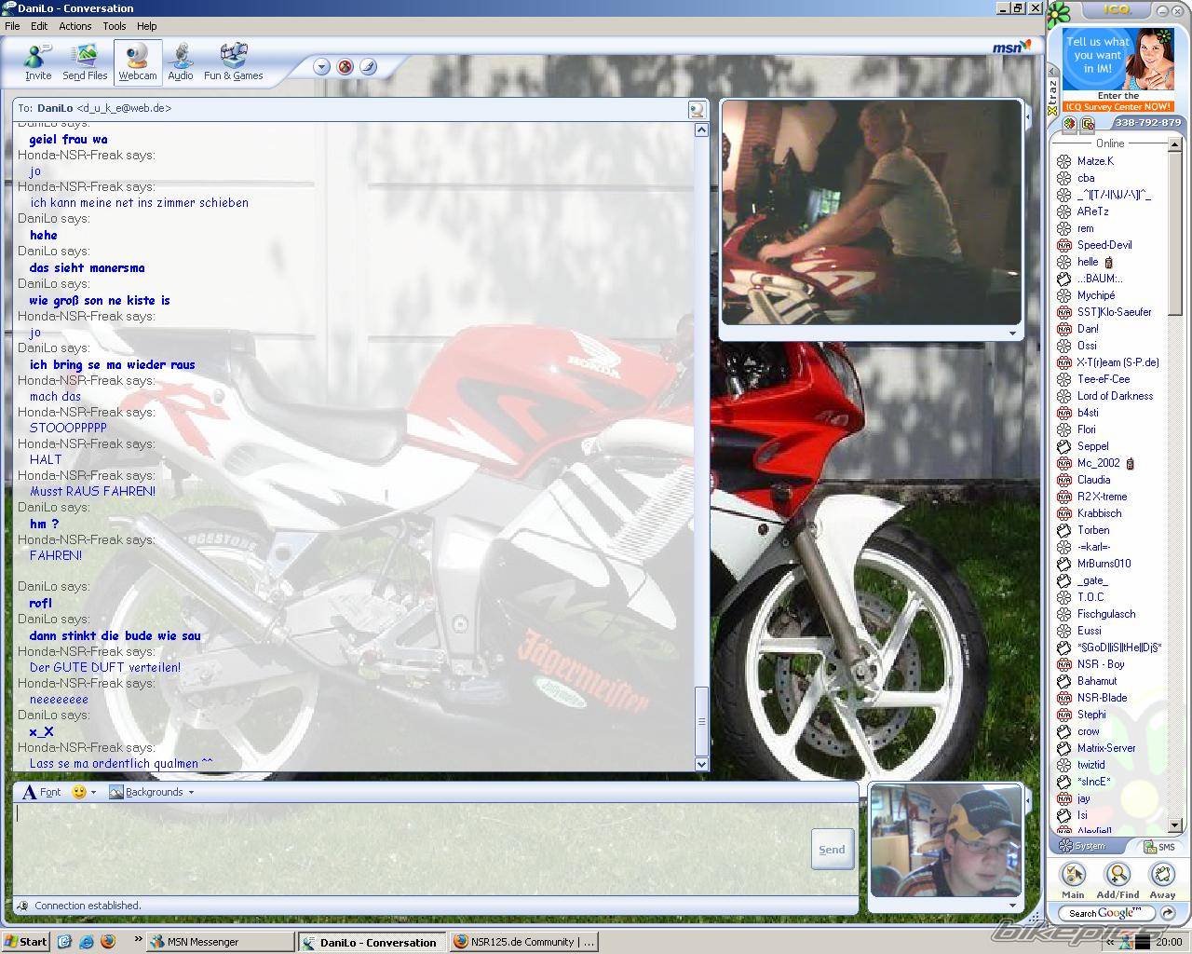Switch to the SMS tab in ICQ

1159,847
